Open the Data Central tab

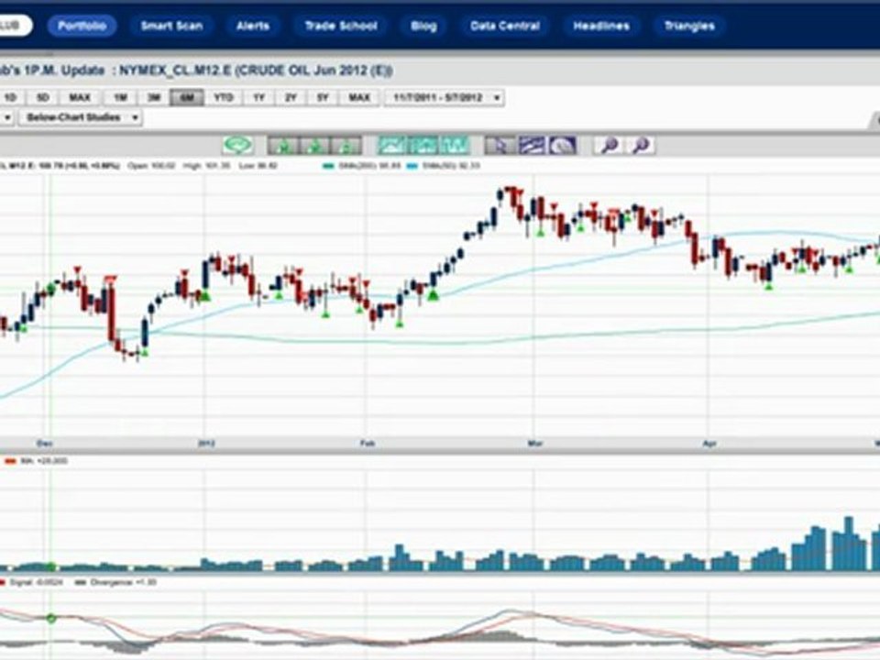click(505, 26)
